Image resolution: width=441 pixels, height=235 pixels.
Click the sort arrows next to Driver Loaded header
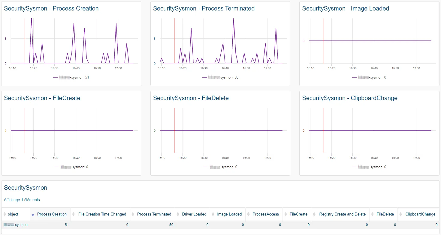click(177, 214)
